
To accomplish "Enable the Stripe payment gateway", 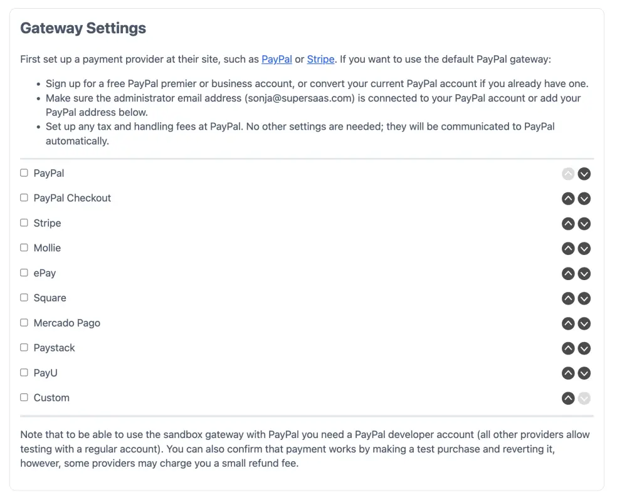I will pyautogui.click(x=24, y=223).
